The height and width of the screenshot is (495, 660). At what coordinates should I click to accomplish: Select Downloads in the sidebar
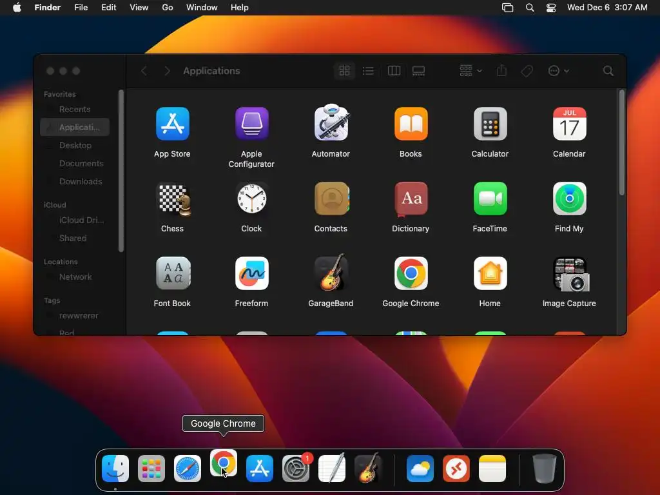click(75, 181)
